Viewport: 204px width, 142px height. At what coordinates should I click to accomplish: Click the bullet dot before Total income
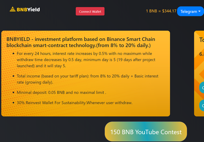pos(13,76)
